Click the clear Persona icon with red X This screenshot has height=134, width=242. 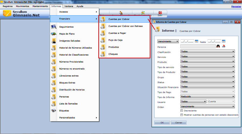click(224, 46)
